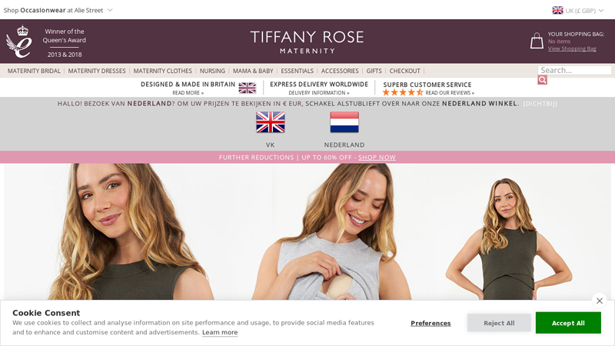Open the Maternity Dresses menu
615x346 pixels.
tap(97, 71)
